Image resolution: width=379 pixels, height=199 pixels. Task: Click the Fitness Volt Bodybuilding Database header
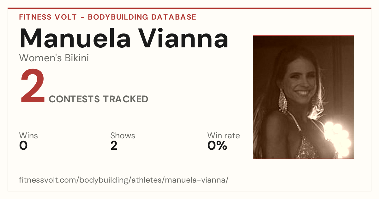108,17
